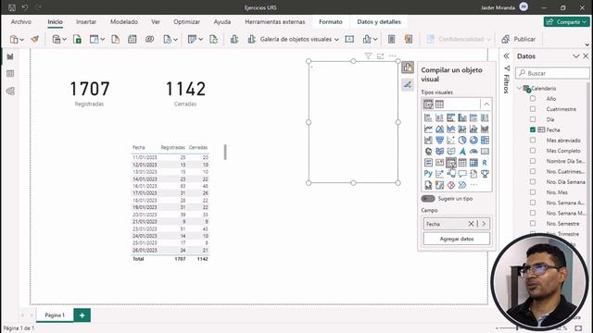The height and width of the screenshot is (333, 593).
Task: Click the filter icon above selected visual
Action: tap(368, 56)
